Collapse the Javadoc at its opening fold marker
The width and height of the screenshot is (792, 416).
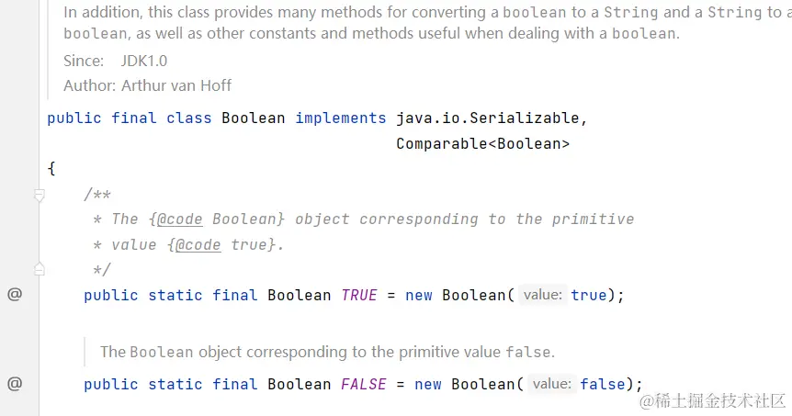pos(39,195)
